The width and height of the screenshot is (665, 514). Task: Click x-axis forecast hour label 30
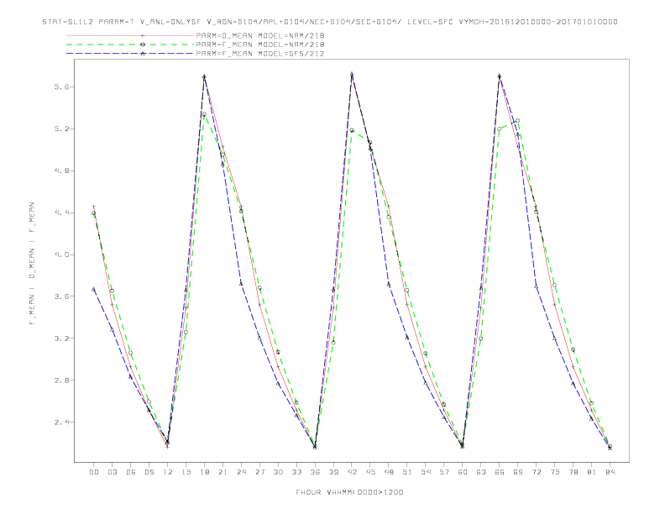[278, 472]
